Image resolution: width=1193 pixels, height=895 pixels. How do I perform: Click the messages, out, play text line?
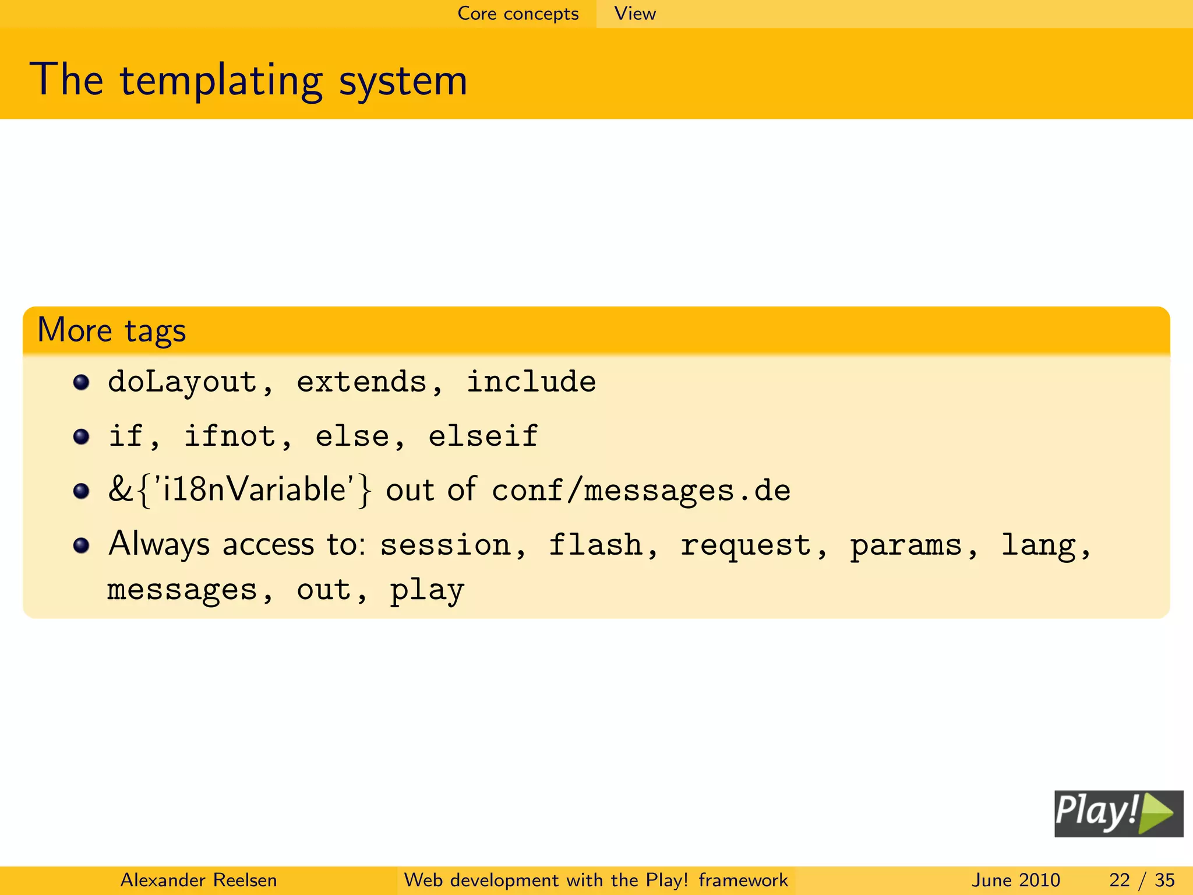pos(285,590)
